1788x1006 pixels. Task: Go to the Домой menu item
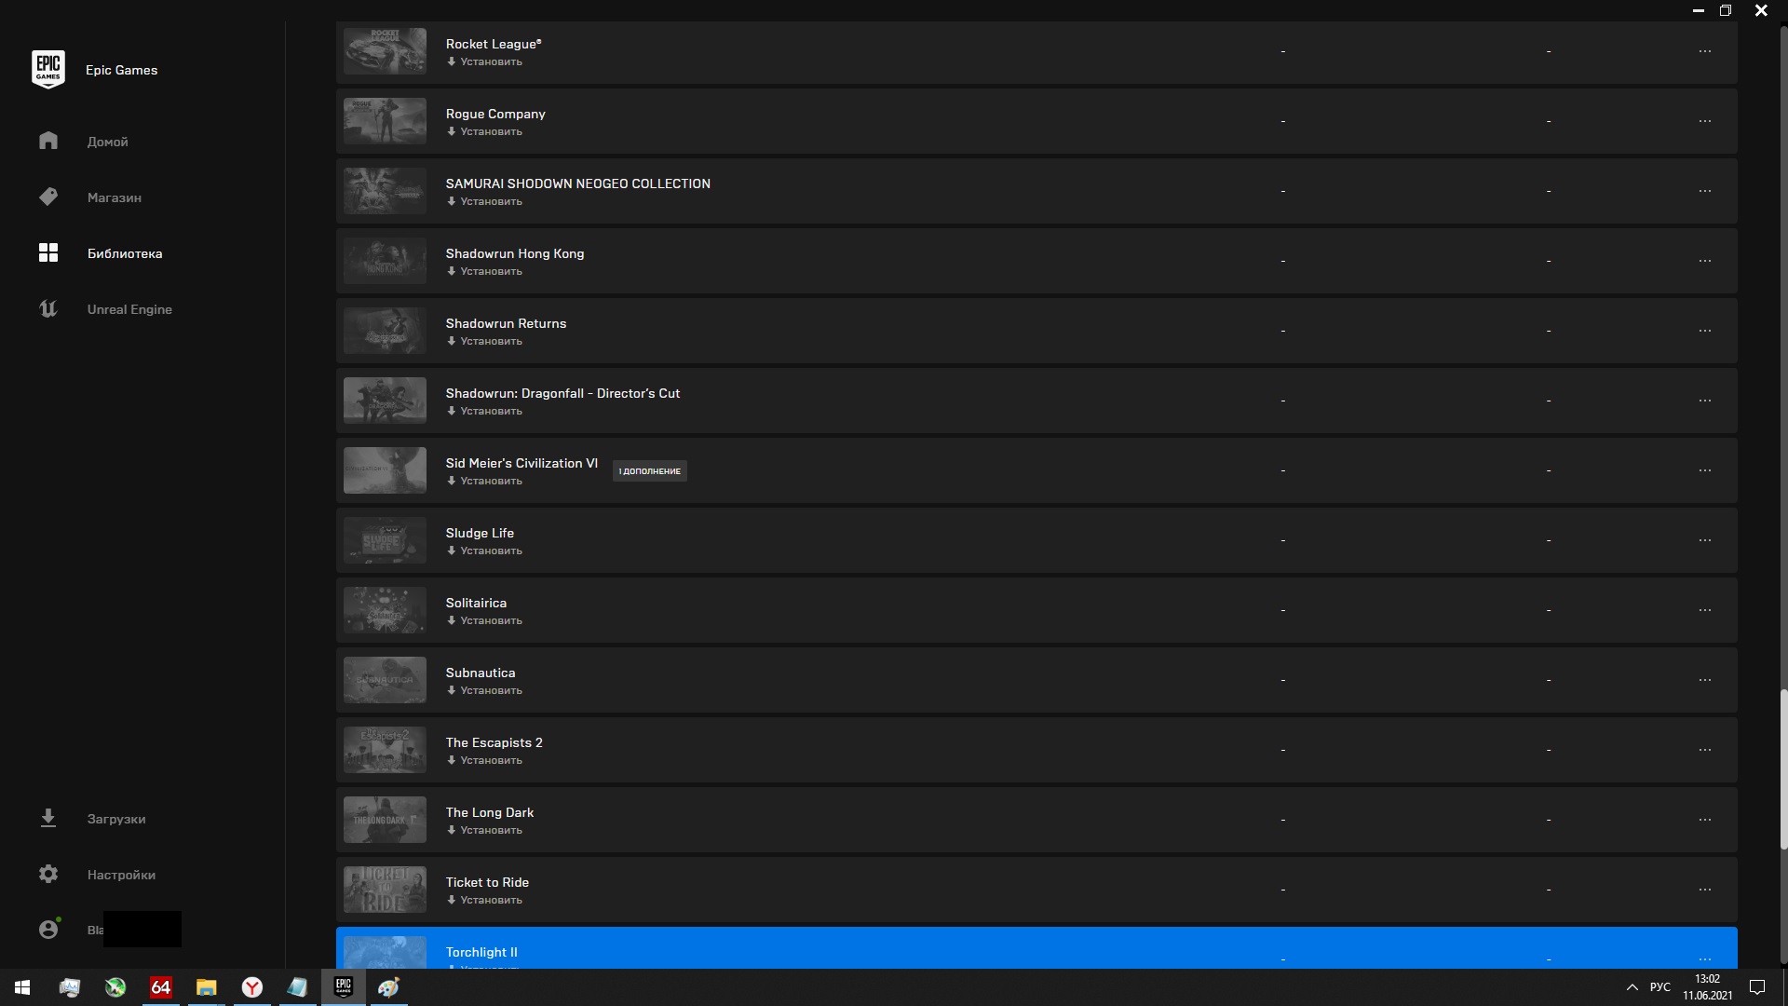pos(107,142)
